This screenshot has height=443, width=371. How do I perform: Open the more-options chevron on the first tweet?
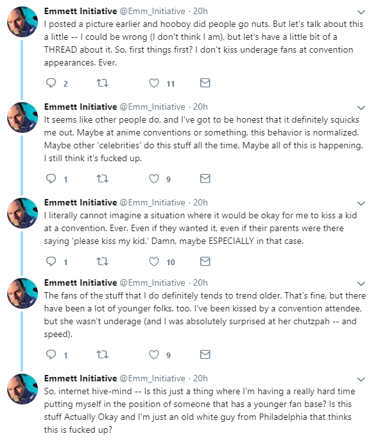pos(361,12)
